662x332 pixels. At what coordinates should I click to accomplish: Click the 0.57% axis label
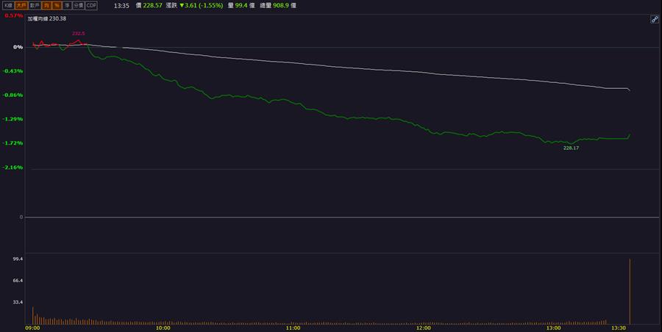click(14, 15)
